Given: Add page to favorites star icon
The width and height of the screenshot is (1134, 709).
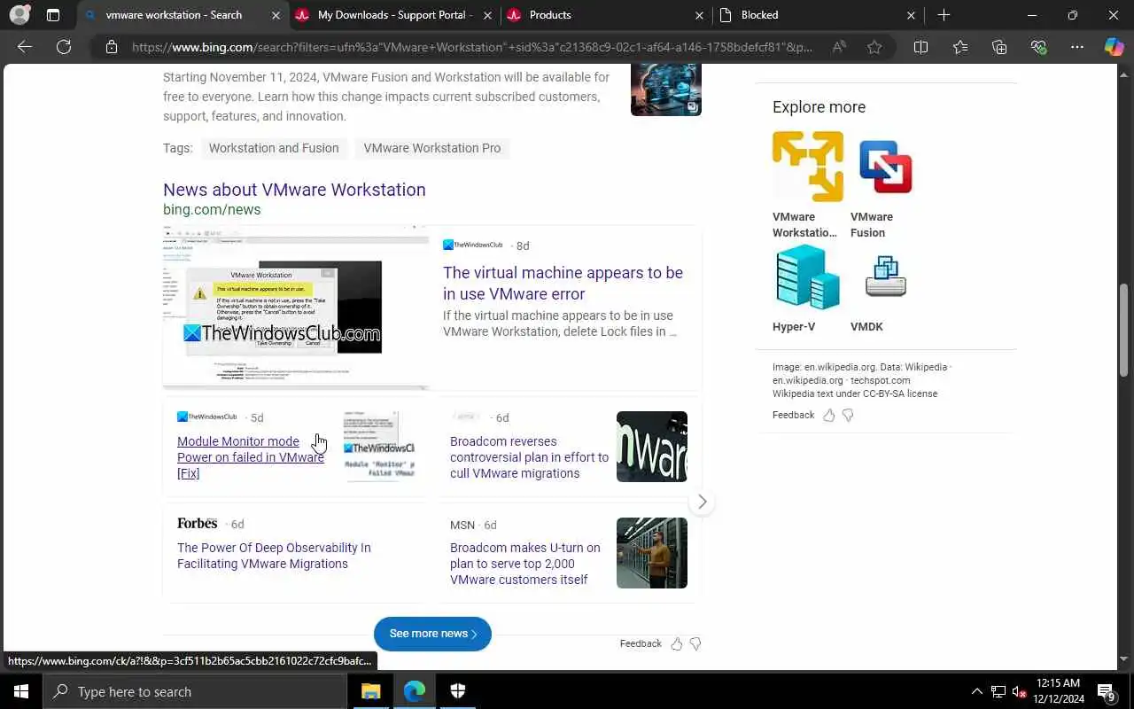Looking at the screenshot, I should click(x=874, y=47).
